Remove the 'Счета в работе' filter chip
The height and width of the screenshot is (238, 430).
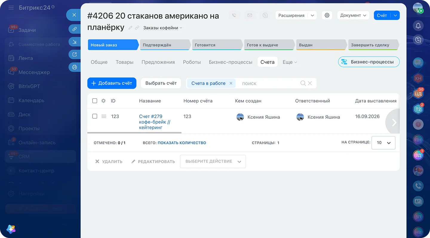pos(231,83)
